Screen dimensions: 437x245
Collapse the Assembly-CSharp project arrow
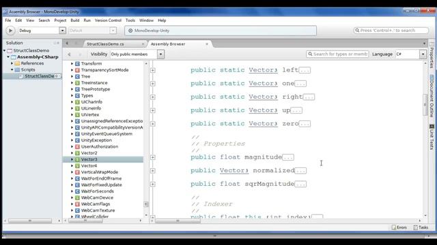(8, 57)
